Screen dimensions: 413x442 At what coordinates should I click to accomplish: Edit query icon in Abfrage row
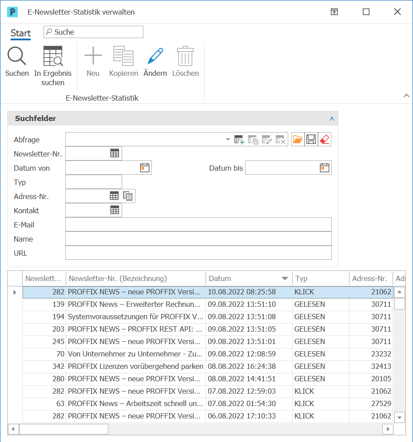coord(267,140)
